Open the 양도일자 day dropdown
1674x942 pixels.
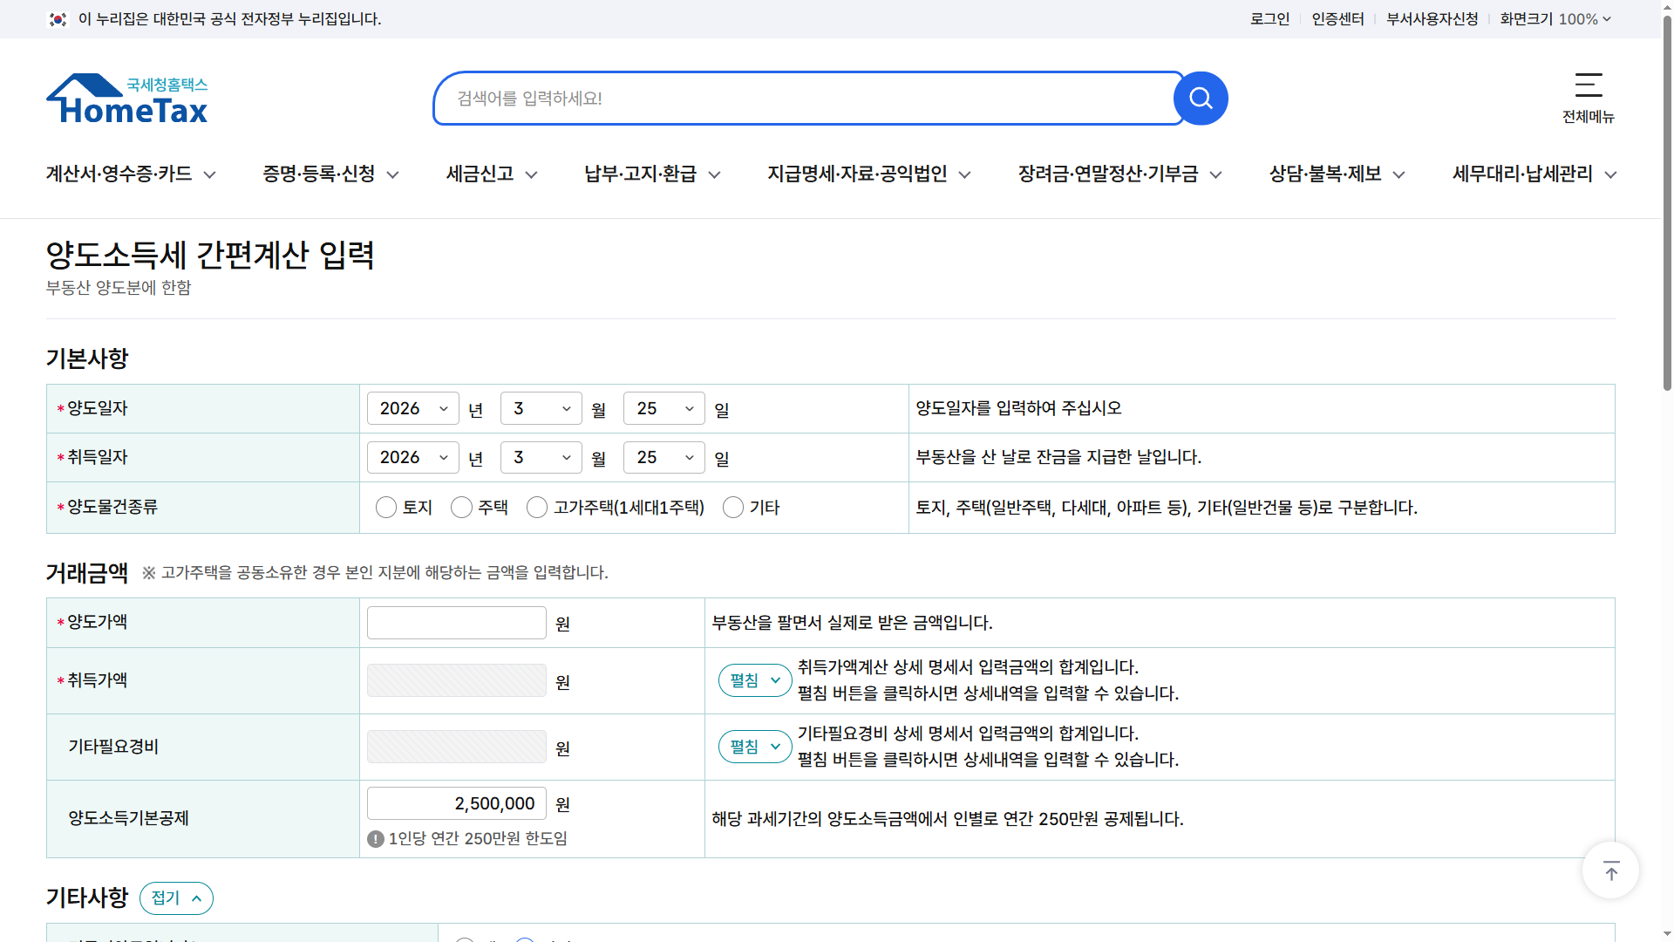coord(663,408)
